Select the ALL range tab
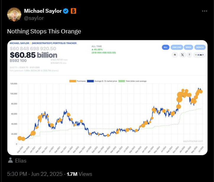 point(166,47)
